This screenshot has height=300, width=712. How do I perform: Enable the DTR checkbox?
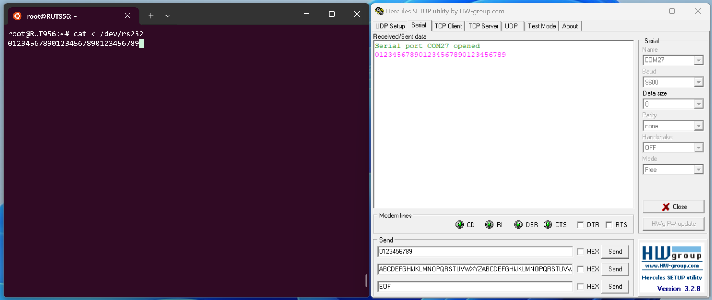pyautogui.click(x=580, y=225)
